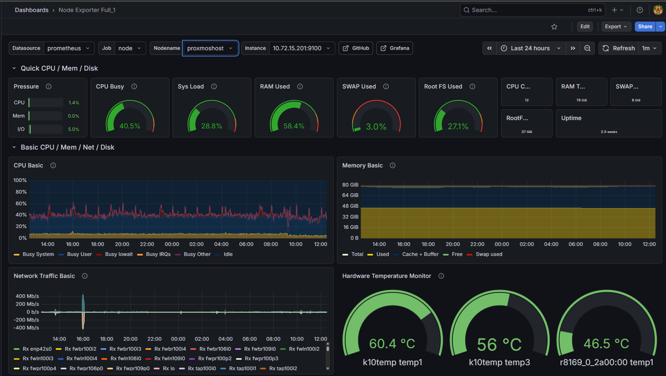The width and height of the screenshot is (666, 376).
Task: Open the 1m refresh interval dropdown
Action: (x=650, y=48)
